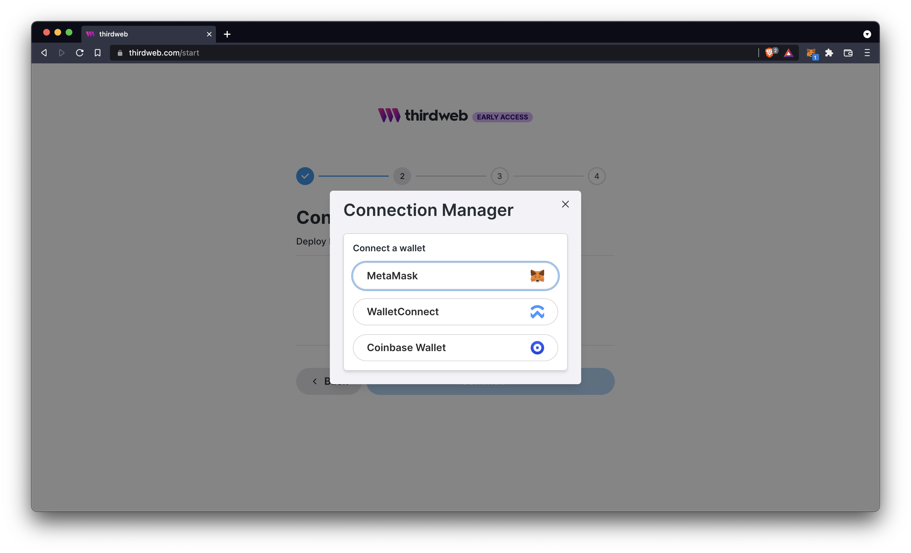Open a new browser tab
Viewport: 911px width, 553px height.
227,34
